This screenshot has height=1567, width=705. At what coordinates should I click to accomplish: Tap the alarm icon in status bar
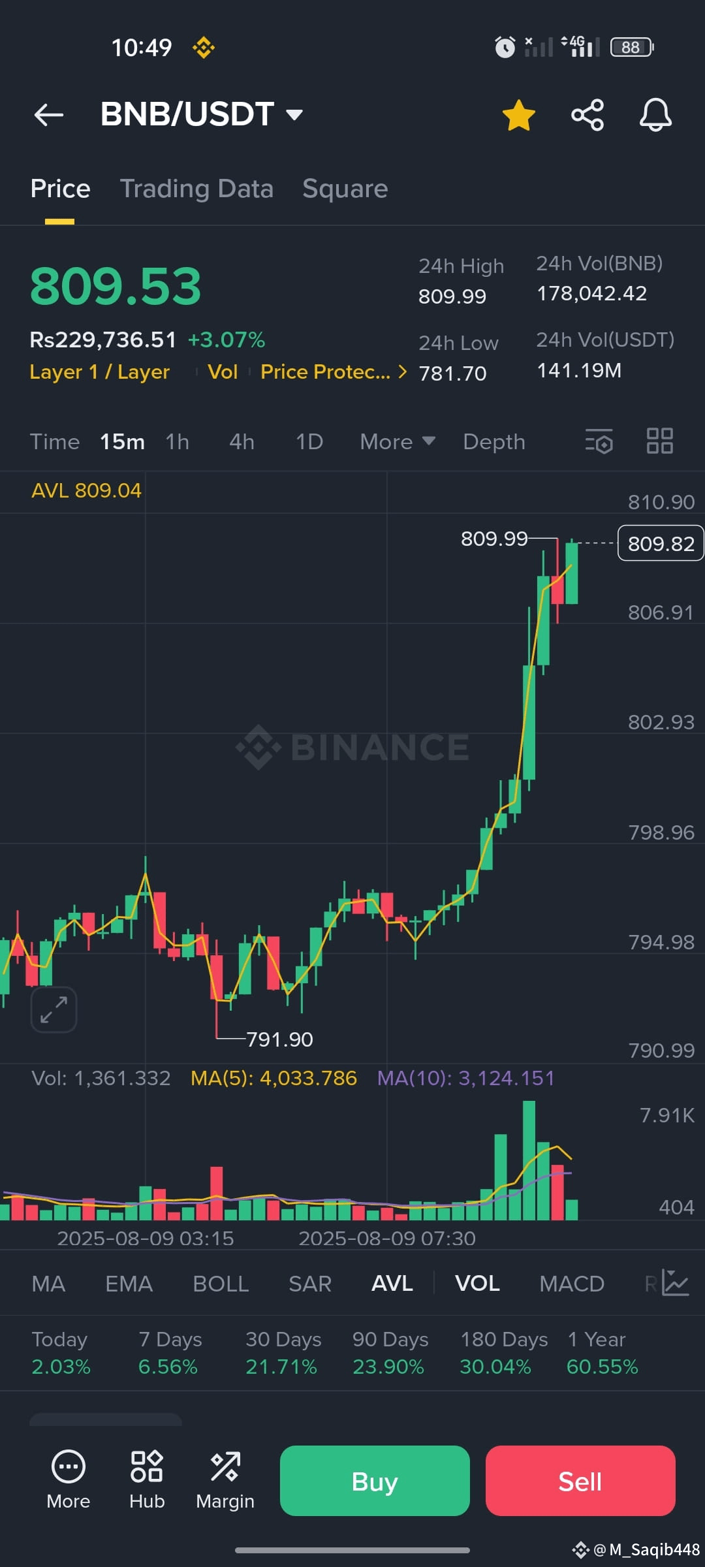coord(505,47)
